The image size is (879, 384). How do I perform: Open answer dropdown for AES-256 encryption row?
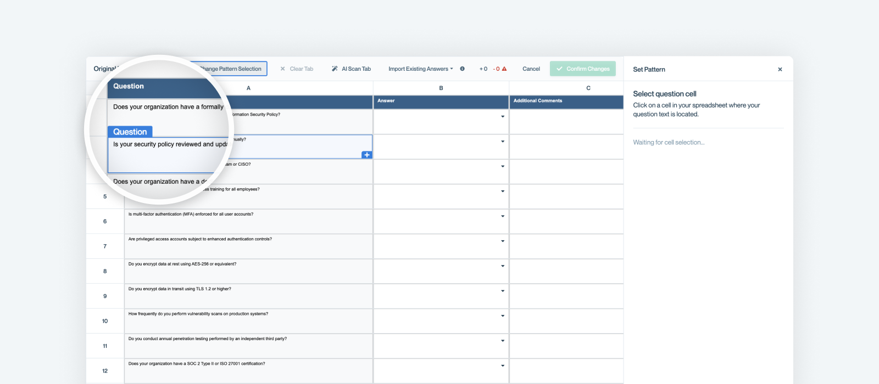pos(503,266)
